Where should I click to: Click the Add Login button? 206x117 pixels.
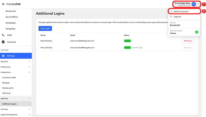pyautogui.click(x=45, y=28)
